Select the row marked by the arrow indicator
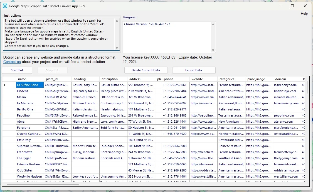This screenshot has width=313, height=192. [x=9, y=85]
